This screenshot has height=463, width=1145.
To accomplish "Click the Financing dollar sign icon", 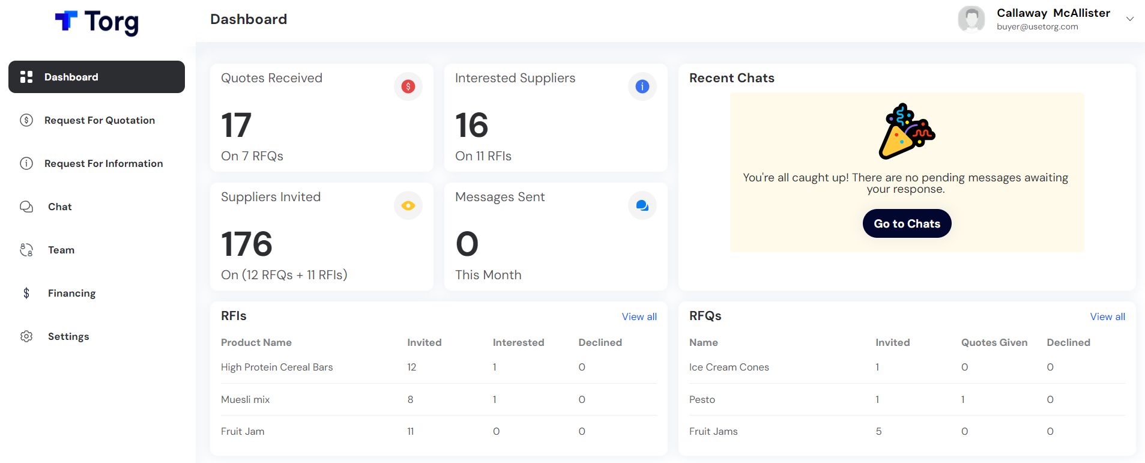I will tap(26, 293).
